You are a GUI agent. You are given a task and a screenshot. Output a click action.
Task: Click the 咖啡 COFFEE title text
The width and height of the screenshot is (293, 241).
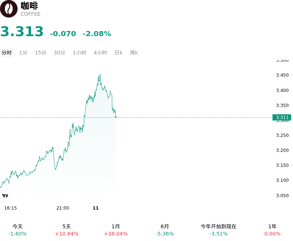click(30, 9)
